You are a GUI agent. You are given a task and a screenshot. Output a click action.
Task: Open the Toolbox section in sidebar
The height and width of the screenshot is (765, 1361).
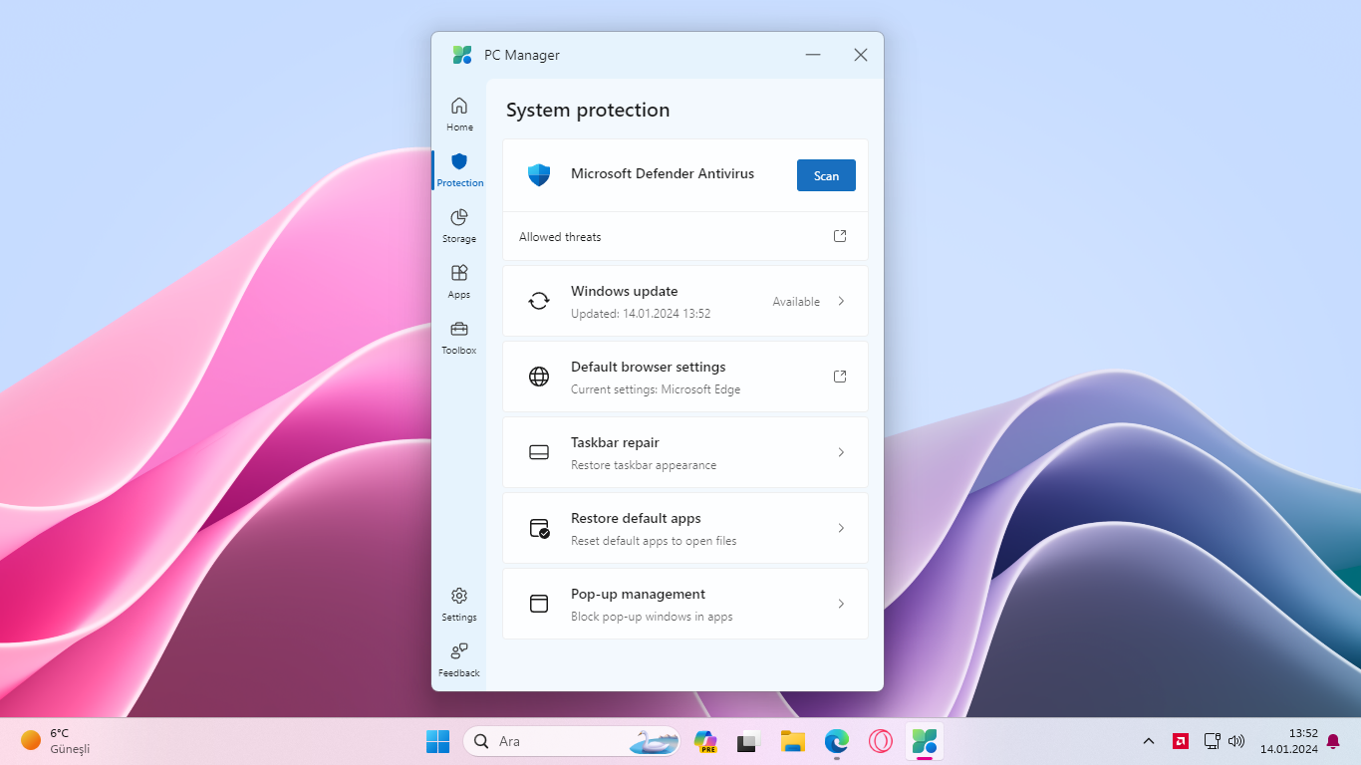click(459, 337)
